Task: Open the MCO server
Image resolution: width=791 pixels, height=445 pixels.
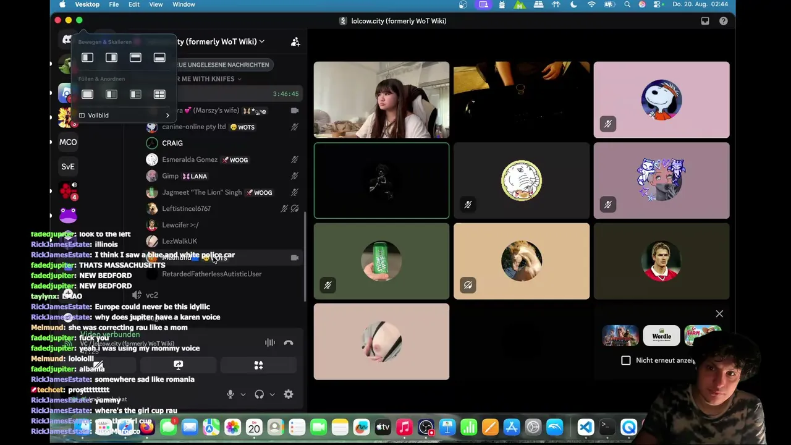Action: (68, 142)
